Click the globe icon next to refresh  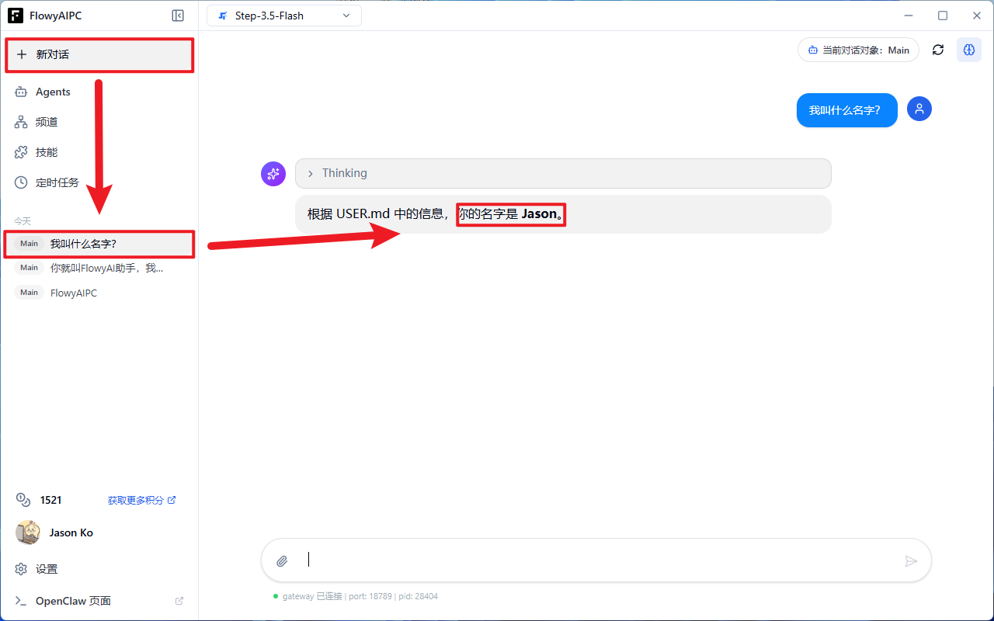(x=968, y=49)
